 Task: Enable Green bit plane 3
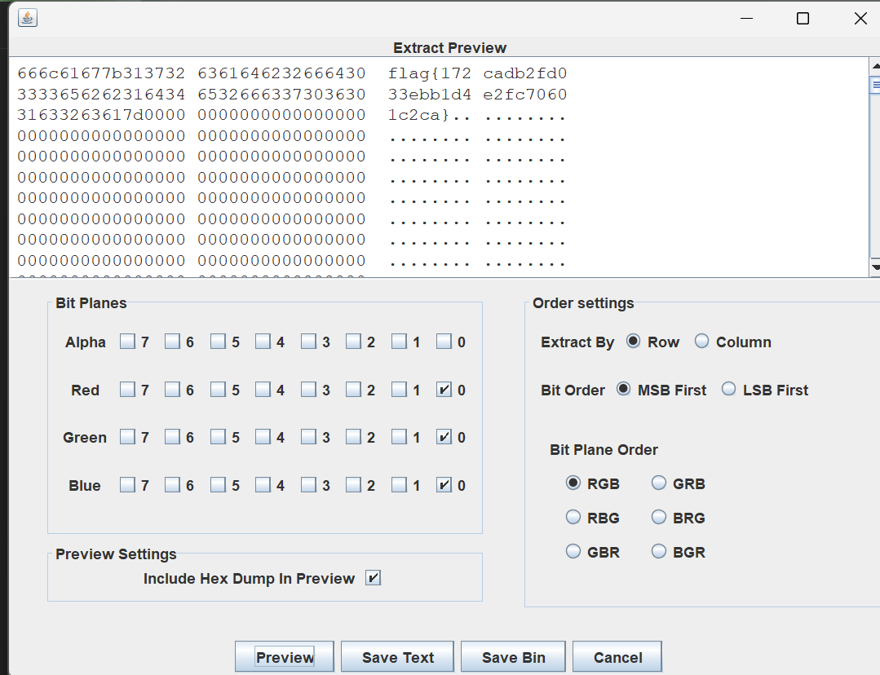(x=307, y=437)
